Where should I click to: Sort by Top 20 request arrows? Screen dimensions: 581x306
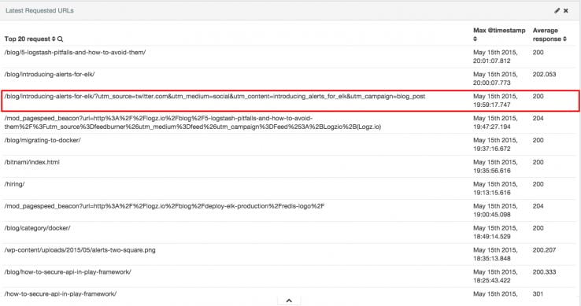(x=54, y=39)
